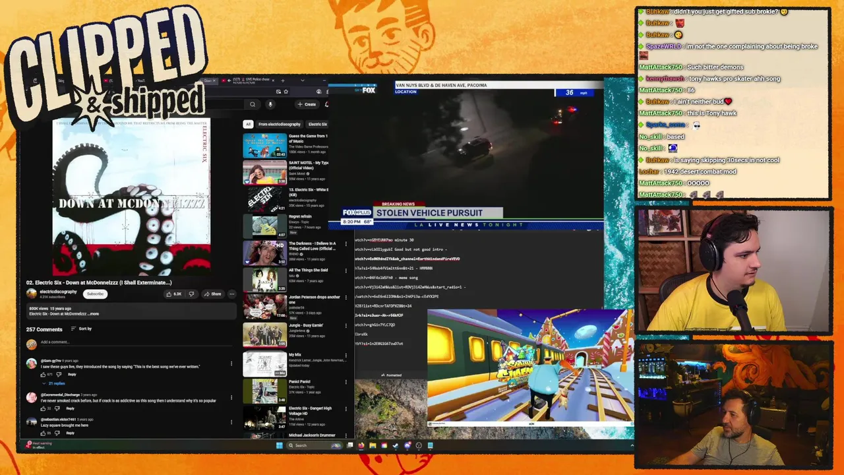
Task: Expand the 21 replies thread
Action: tap(55, 383)
